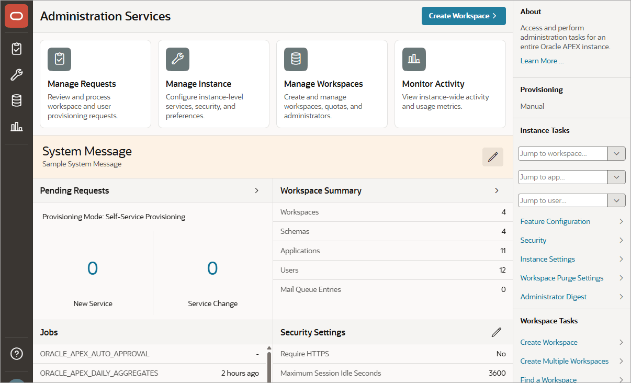
Task: Select the ORACLE_APEX_DAILY_AGGREGATES job row
Action: (150, 373)
